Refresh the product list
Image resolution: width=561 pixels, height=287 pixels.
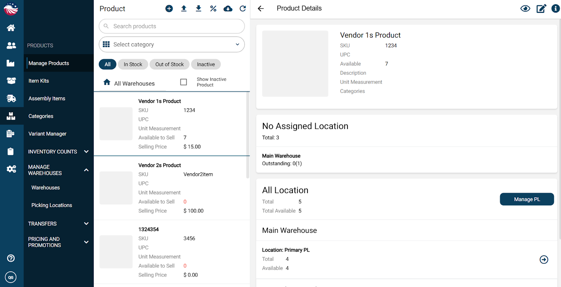(x=243, y=9)
